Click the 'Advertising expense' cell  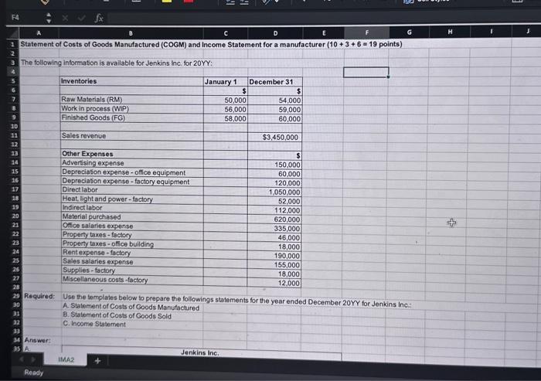coord(132,163)
